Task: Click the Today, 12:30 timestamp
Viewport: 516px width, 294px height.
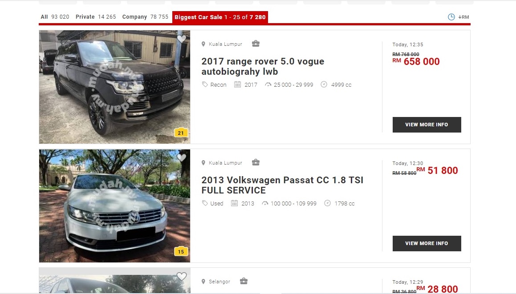Action: click(408, 163)
